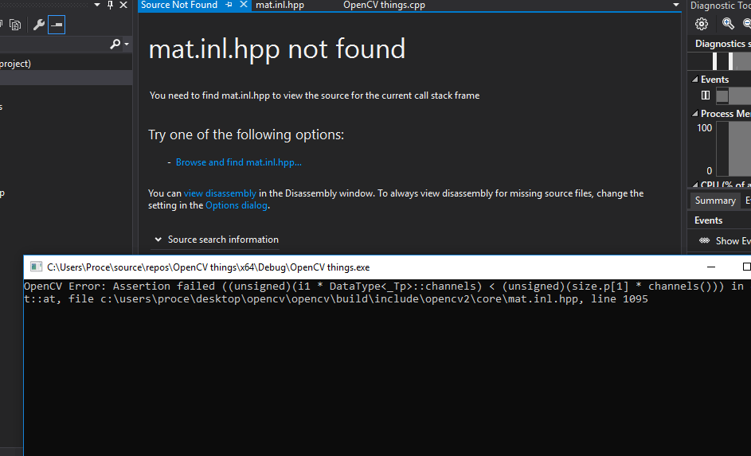The width and height of the screenshot is (751, 456).
Task: Switch to the mat.inl.hpp tab
Action: click(280, 6)
